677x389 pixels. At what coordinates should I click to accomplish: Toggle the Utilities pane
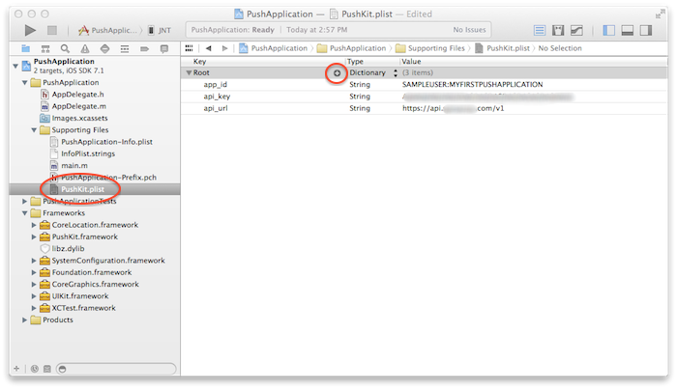[x=646, y=30]
